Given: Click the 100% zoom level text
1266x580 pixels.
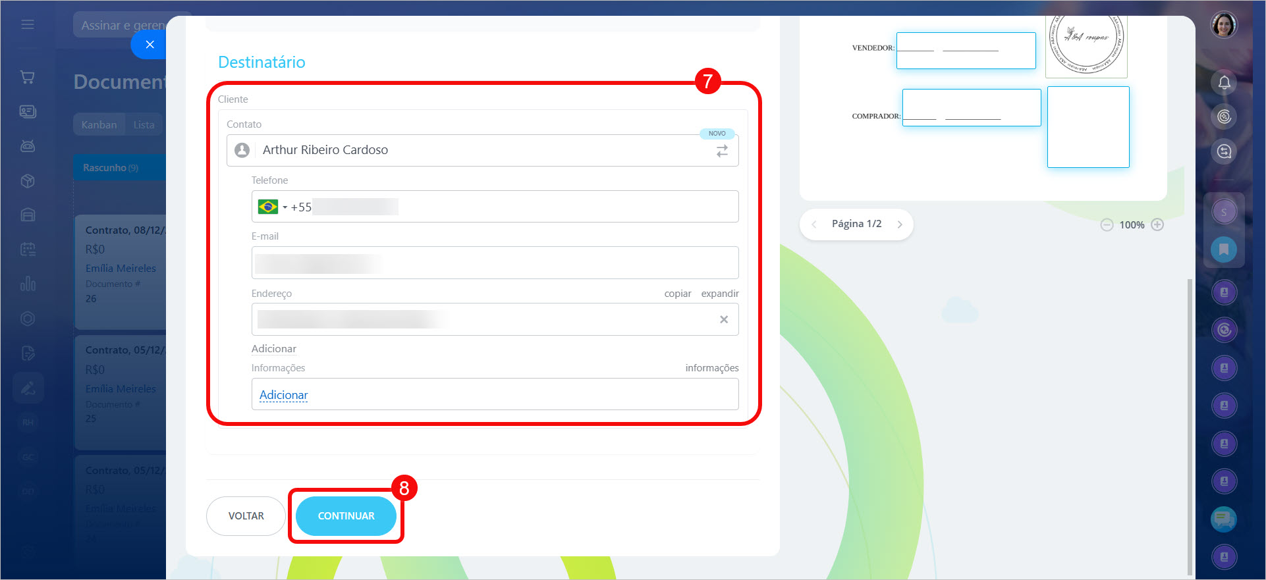Looking at the screenshot, I should (x=1132, y=224).
